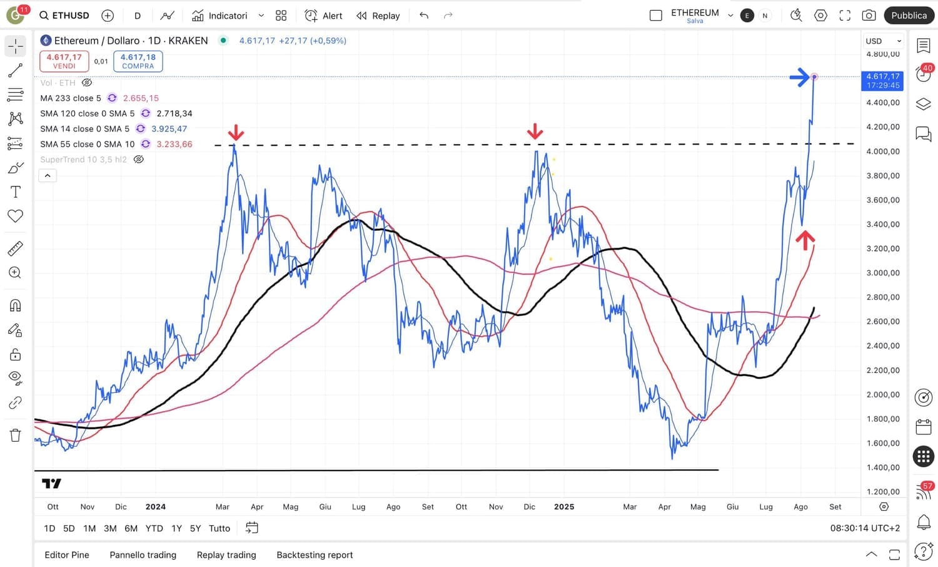Viewport: 938px width, 567px height.
Task: Open the notifications bell
Action: tap(924, 522)
